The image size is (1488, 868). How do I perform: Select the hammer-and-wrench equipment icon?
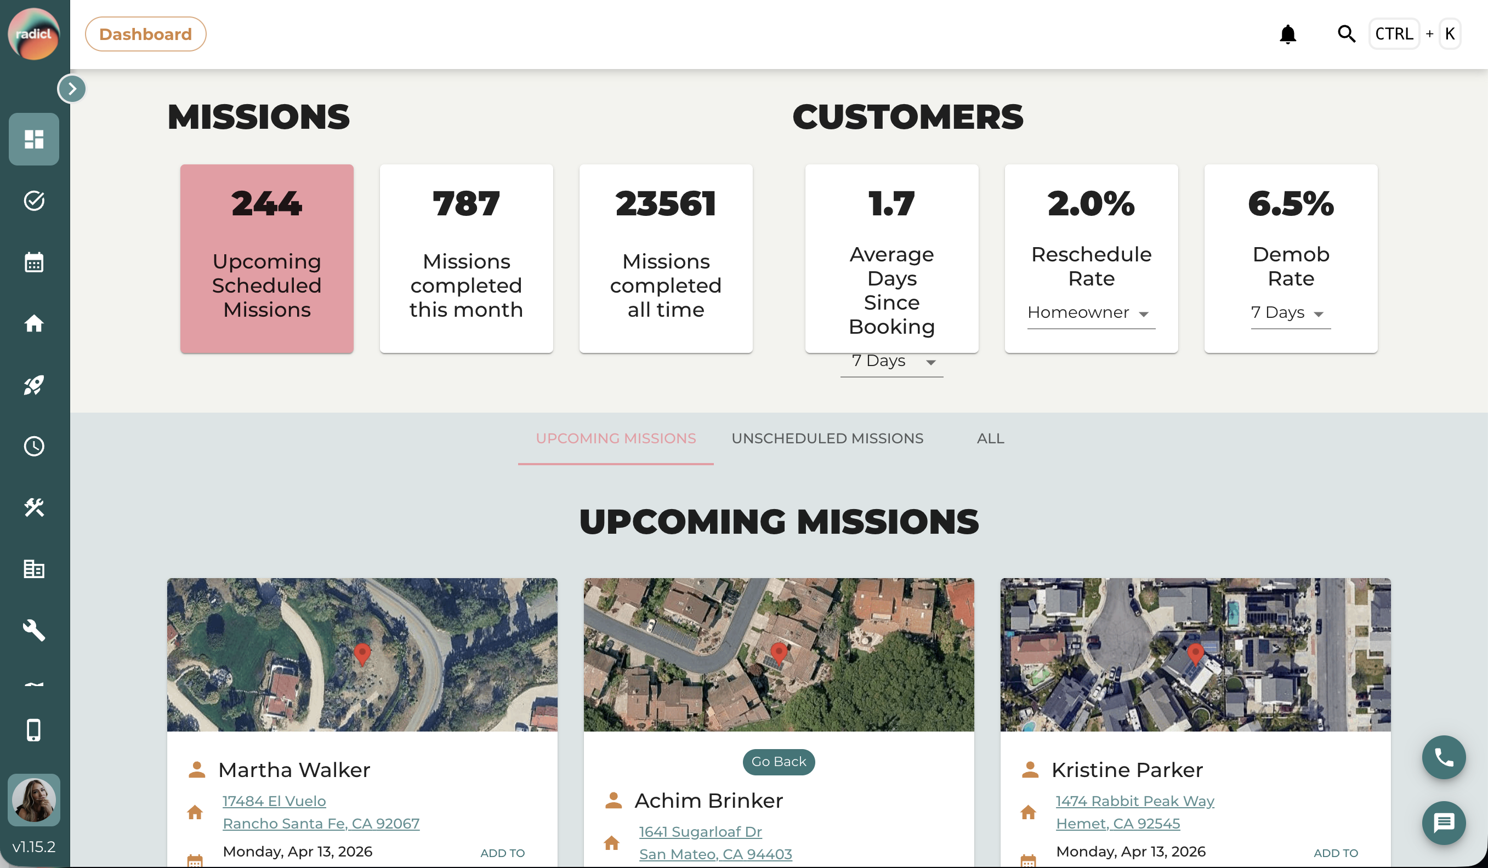click(x=33, y=507)
